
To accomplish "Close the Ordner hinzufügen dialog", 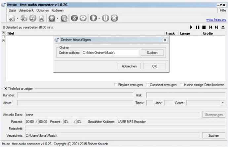I will [165, 40].
